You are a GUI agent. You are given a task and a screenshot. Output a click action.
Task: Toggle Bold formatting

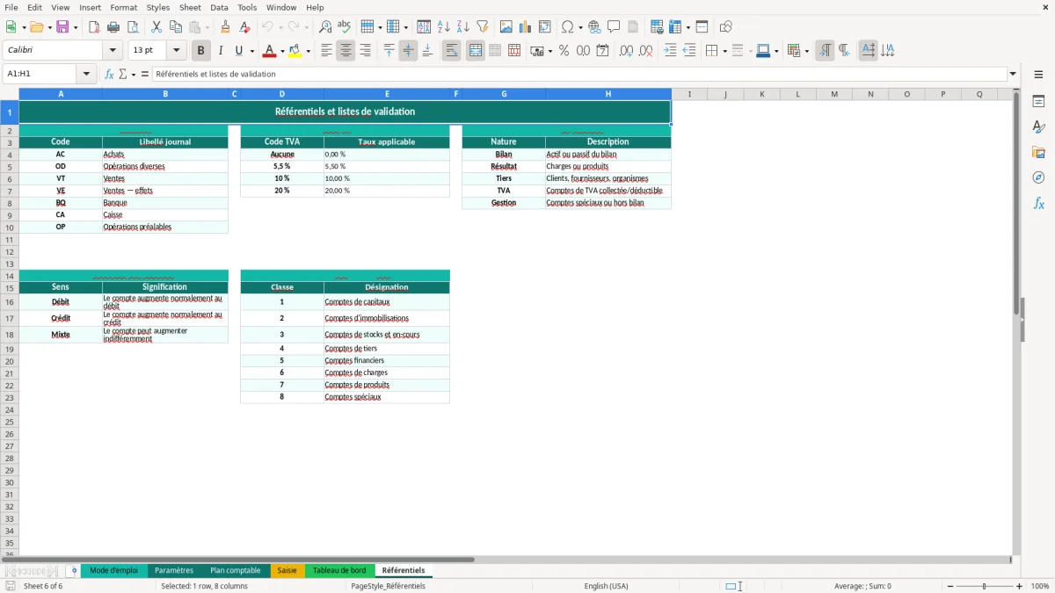click(x=201, y=51)
